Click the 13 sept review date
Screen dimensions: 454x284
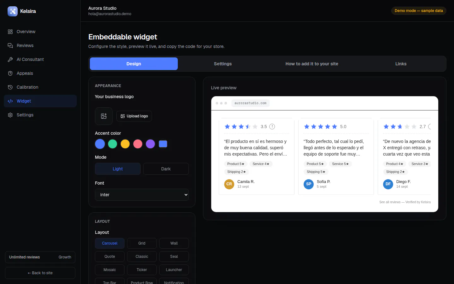[x=243, y=187]
